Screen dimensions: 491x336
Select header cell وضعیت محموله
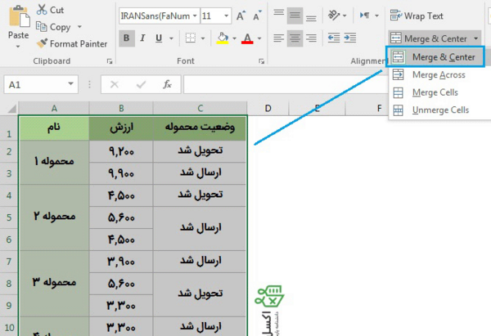(x=200, y=128)
